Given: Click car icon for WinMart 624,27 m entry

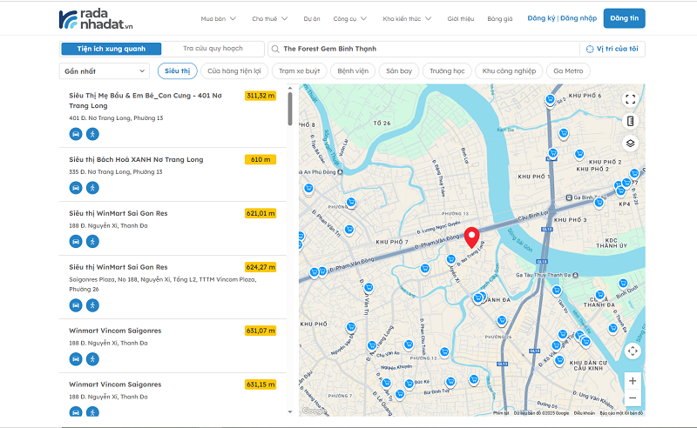Looking at the screenshot, I should coord(76,305).
